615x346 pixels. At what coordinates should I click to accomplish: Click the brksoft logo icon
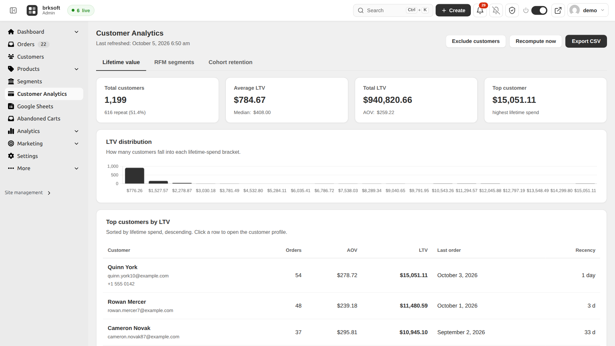pyautogui.click(x=32, y=11)
